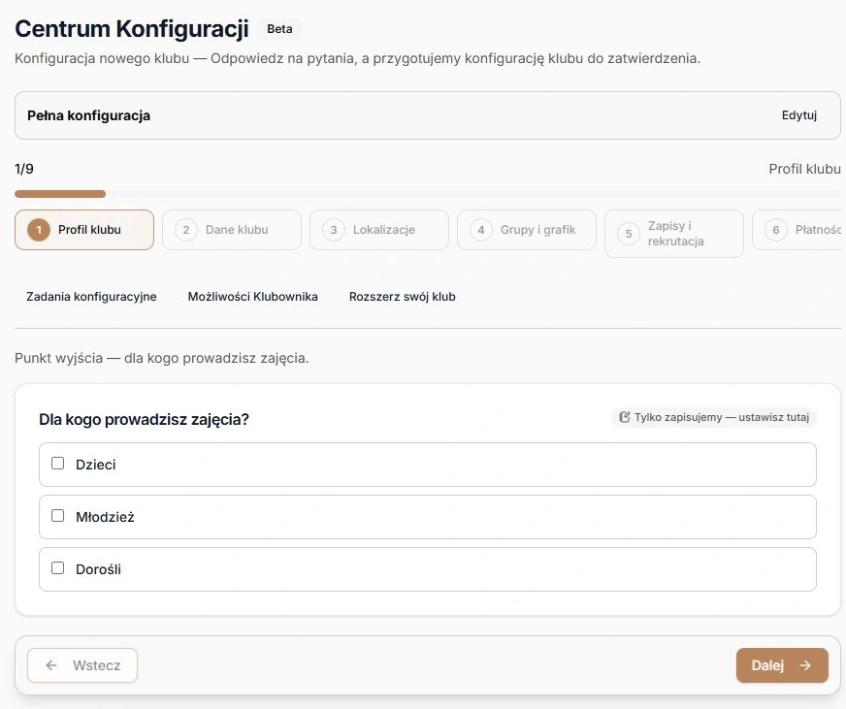Click the step 6 number circle
The height and width of the screenshot is (709, 846).
776,231
